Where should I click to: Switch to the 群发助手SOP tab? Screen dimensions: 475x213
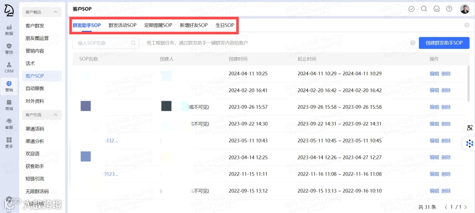point(87,25)
